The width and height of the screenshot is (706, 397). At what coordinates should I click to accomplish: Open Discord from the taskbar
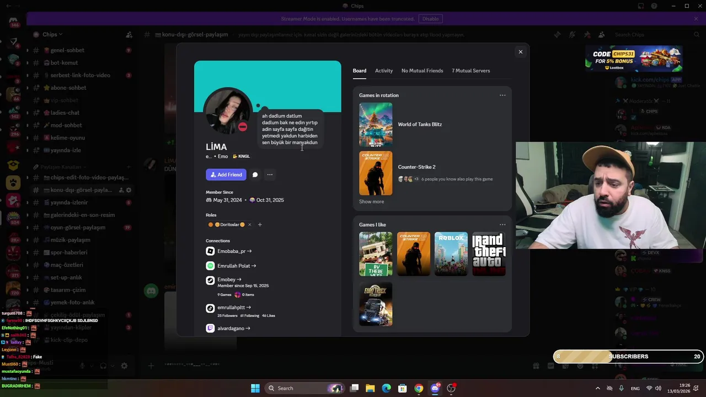(x=435, y=388)
